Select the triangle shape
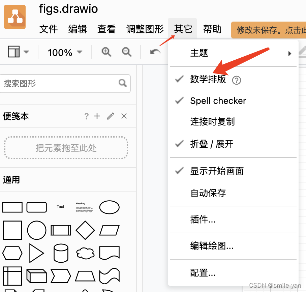The image size is (306, 292). pyautogui.click(x=36, y=253)
